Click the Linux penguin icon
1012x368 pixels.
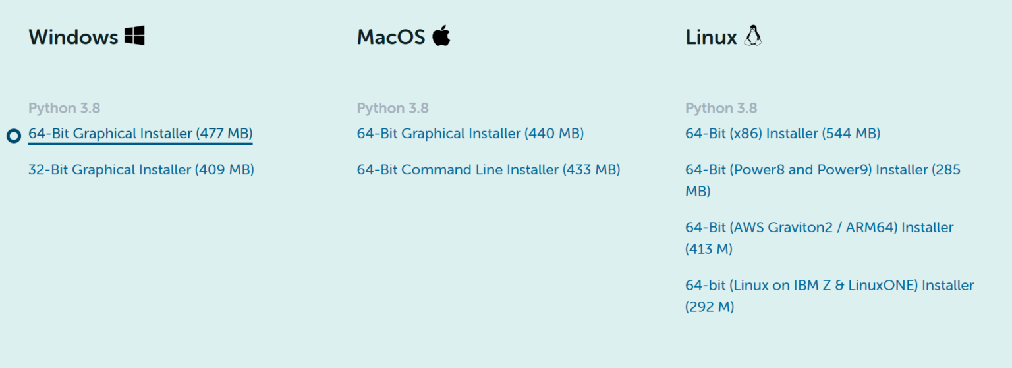point(752,36)
